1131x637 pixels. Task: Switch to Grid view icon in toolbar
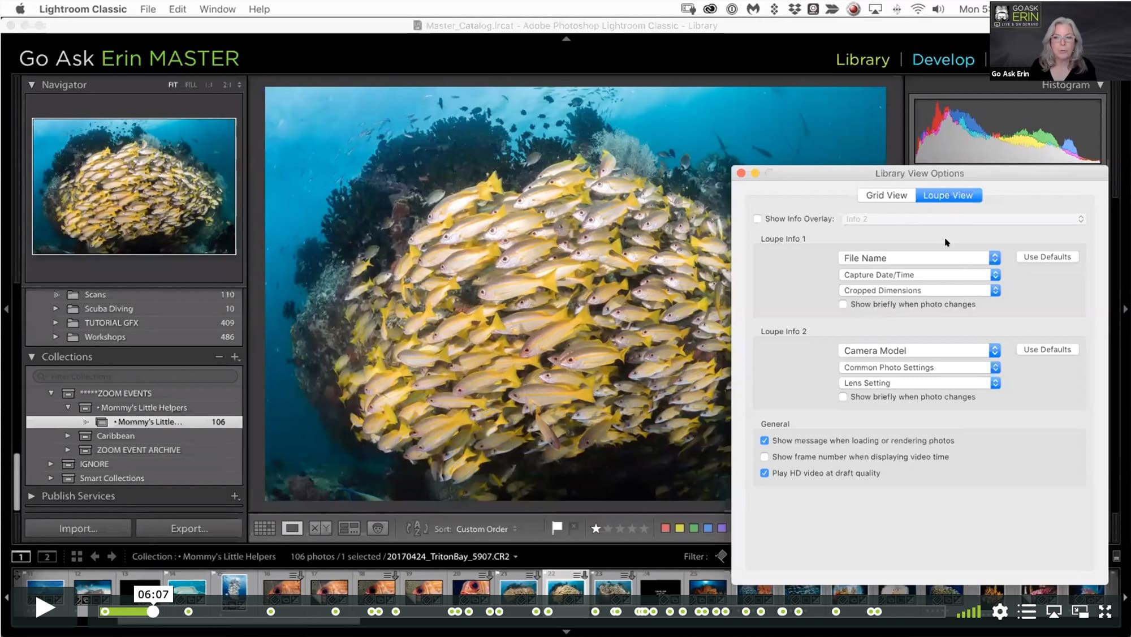tap(264, 528)
